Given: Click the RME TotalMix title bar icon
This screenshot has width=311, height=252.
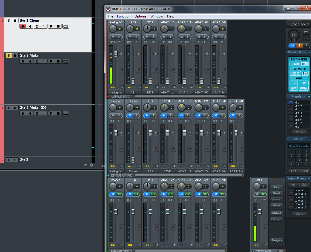Looking at the screenshot, I should pos(108,9).
